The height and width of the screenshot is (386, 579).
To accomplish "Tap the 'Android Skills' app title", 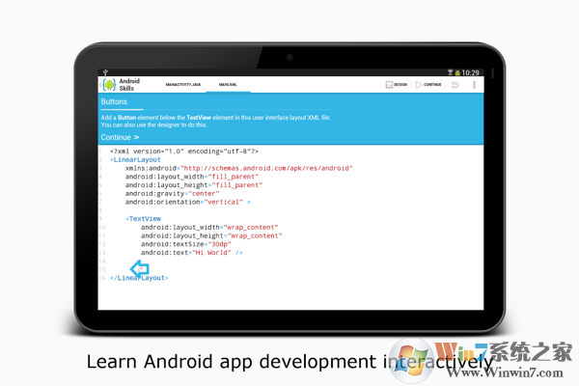I will [129, 85].
